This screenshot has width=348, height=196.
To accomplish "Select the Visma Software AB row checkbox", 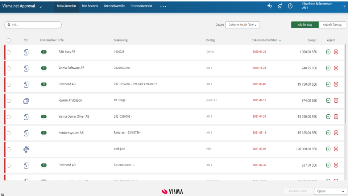I will 9,69.
